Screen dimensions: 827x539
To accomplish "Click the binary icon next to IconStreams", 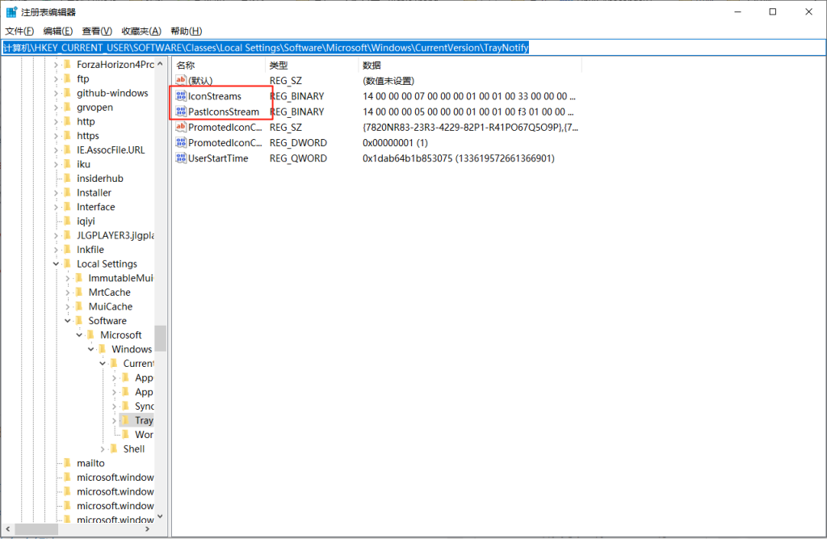I will pos(181,96).
